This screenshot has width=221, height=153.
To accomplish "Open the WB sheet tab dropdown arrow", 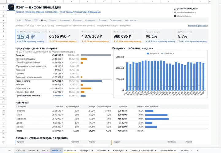I will [x=48, y=151].
